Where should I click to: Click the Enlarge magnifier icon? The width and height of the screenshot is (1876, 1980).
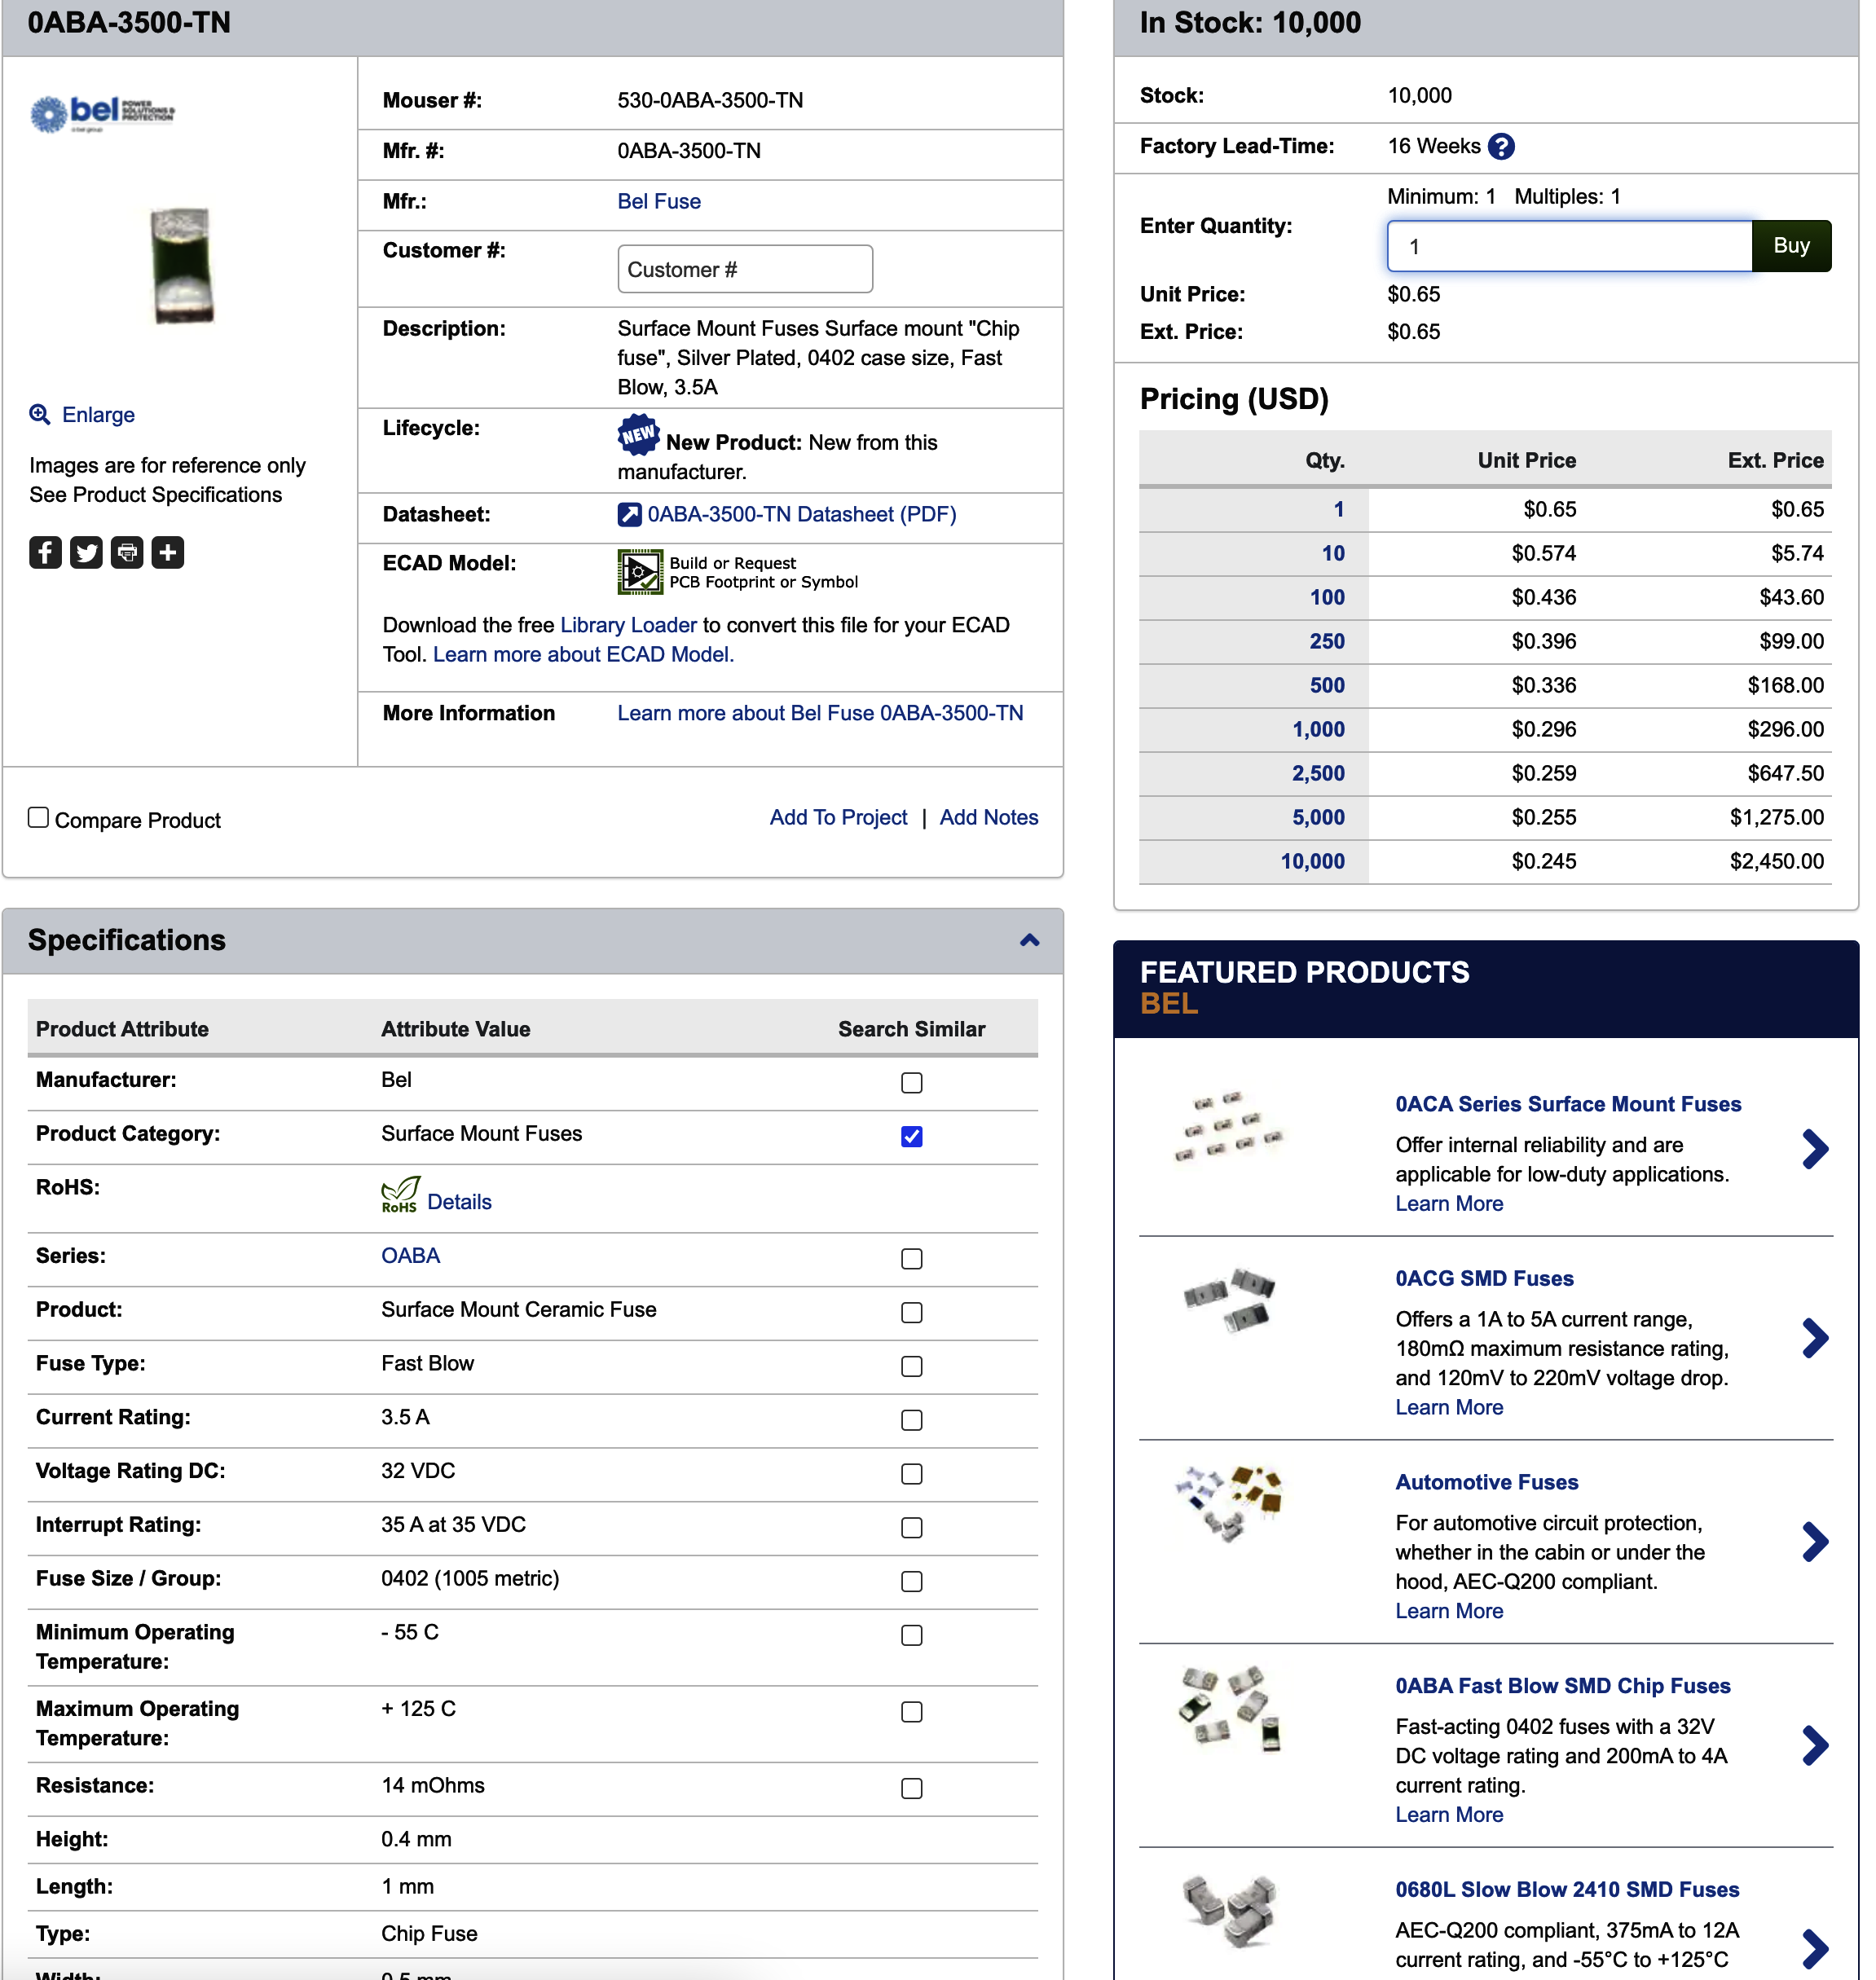40,414
